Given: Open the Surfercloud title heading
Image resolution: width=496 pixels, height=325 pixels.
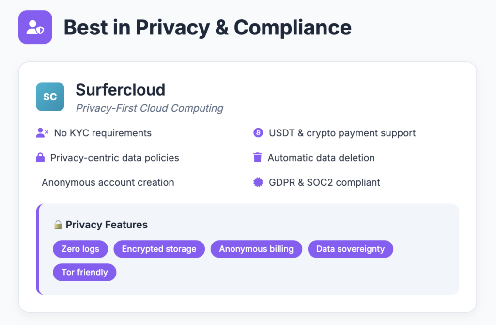Looking at the screenshot, I should click(x=121, y=90).
